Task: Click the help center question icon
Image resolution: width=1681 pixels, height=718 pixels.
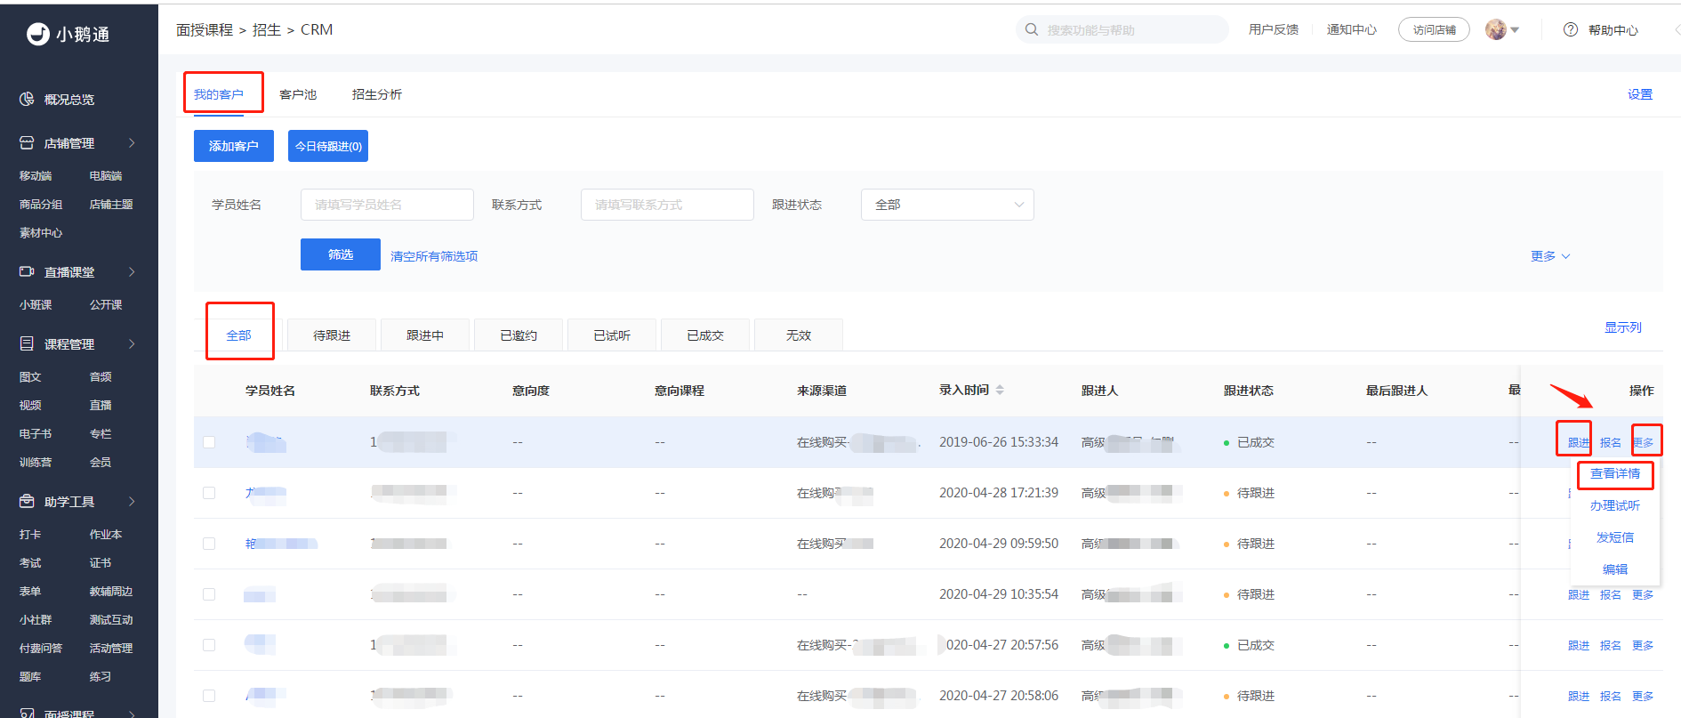Action: point(1571,29)
